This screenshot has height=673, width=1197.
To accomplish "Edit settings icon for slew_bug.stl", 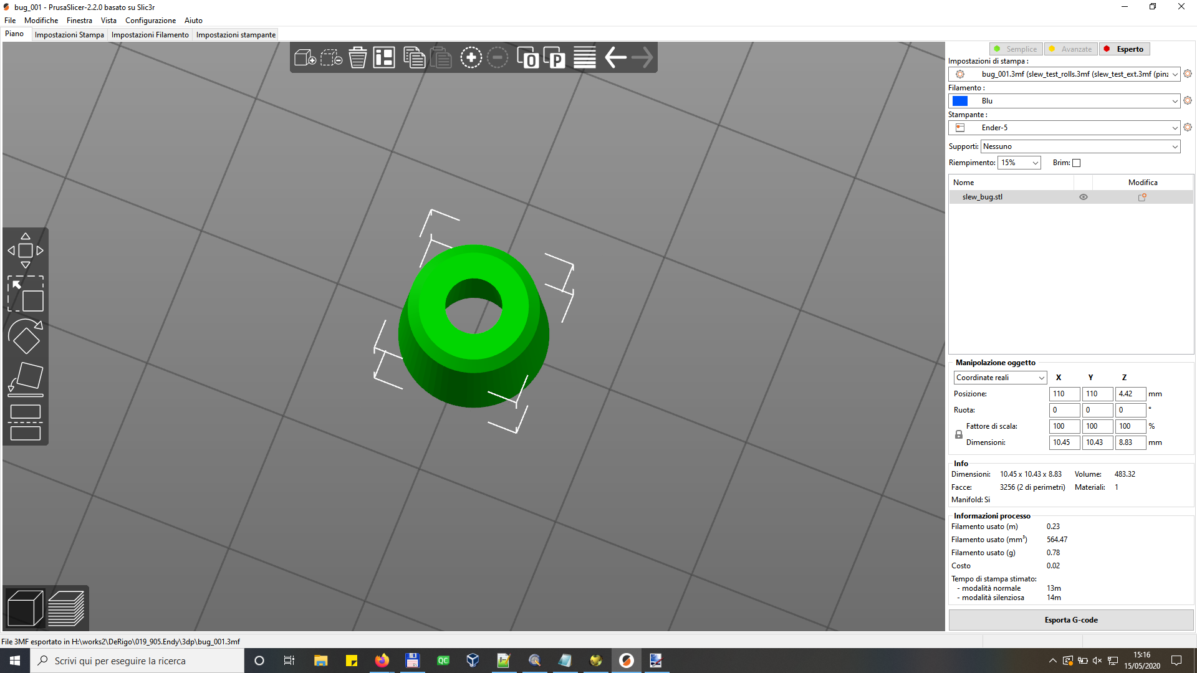I will click(x=1142, y=197).
